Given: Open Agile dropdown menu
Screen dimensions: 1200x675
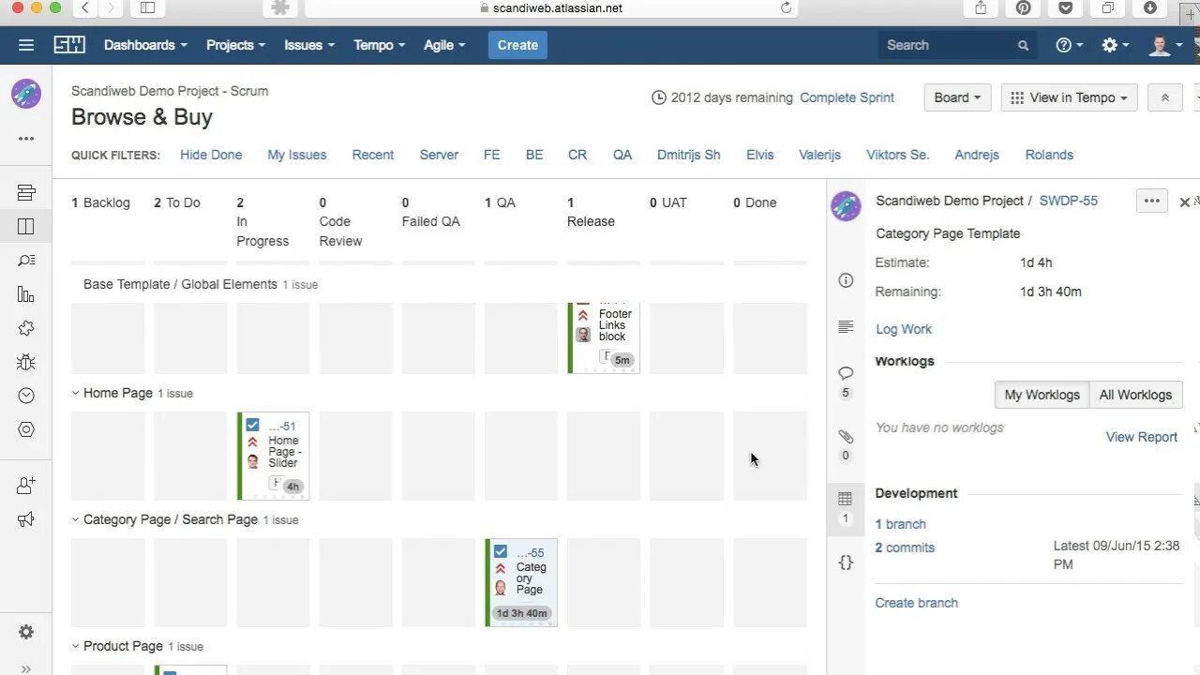Looking at the screenshot, I should tap(443, 45).
